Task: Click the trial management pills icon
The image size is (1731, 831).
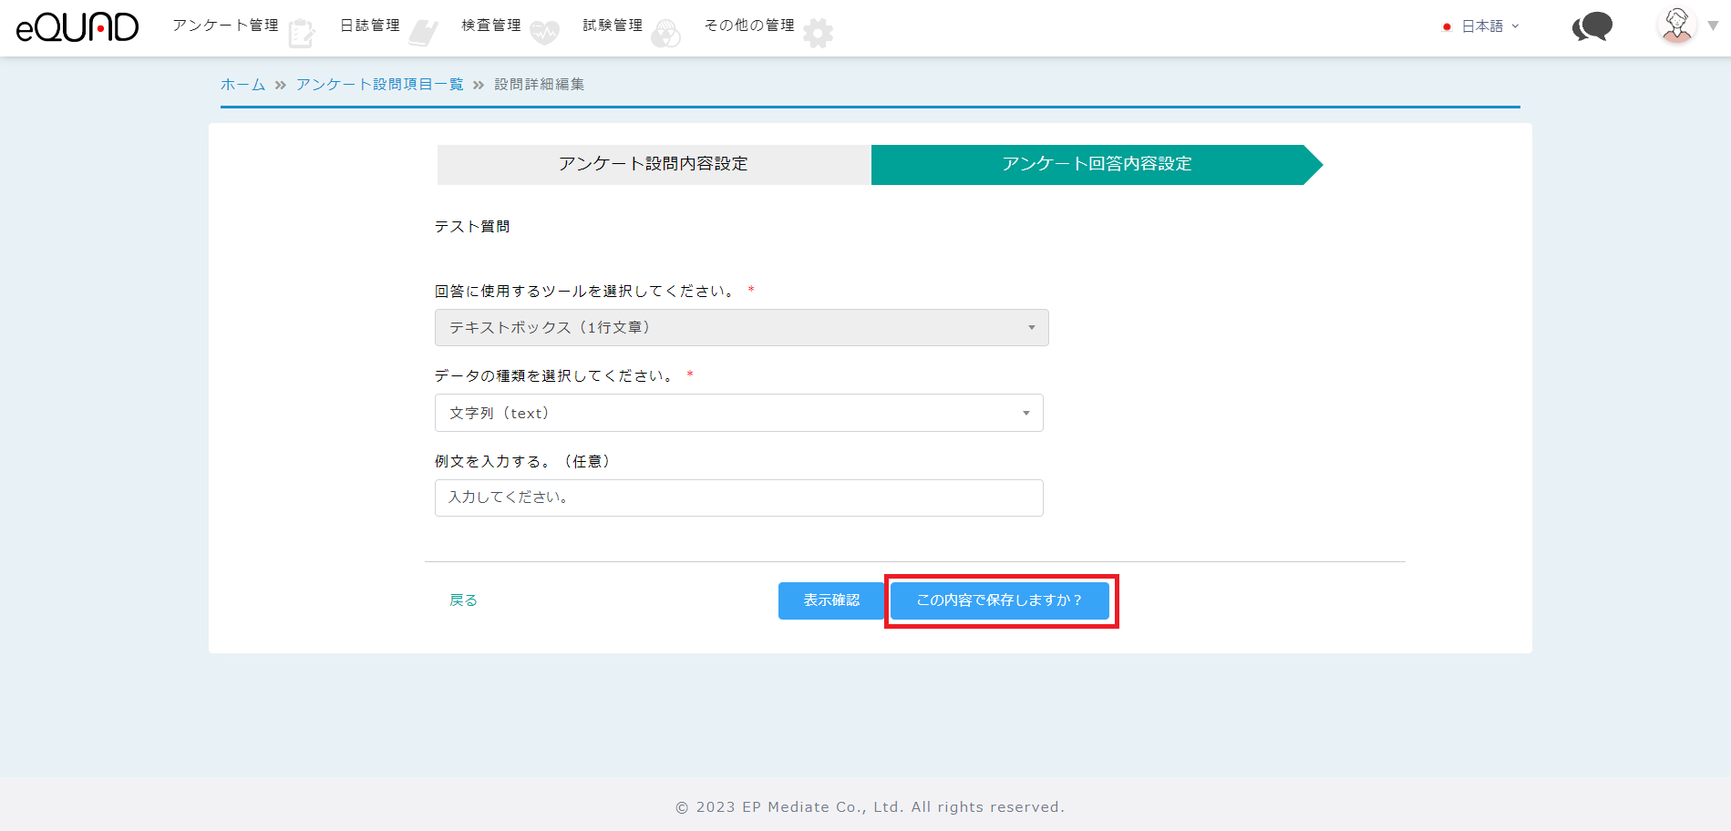Action: [x=666, y=34]
